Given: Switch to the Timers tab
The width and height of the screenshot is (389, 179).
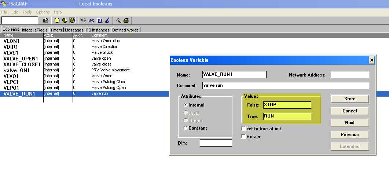Looking at the screenshot, I should 56,30.
